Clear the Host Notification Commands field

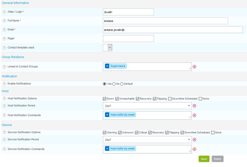(194, 115)
